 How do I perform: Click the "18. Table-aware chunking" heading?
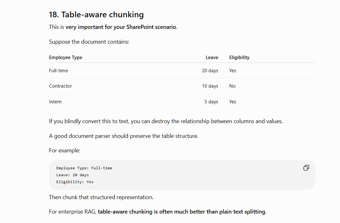click(96, 15)
